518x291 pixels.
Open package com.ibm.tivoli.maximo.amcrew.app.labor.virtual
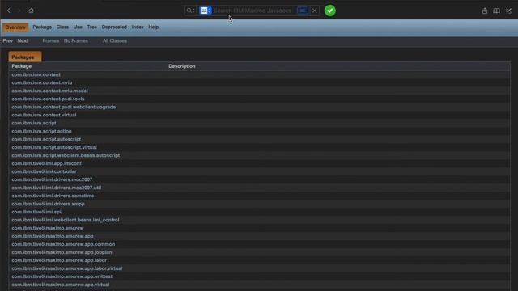tap(67, 268)
